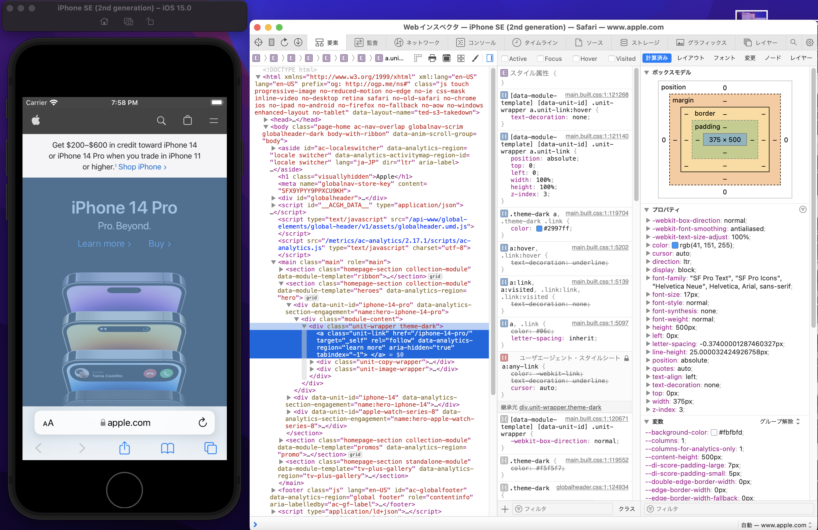Click the element selection crosshair icon
This screenshot has height=530, width=818.
tap(258, 42)
